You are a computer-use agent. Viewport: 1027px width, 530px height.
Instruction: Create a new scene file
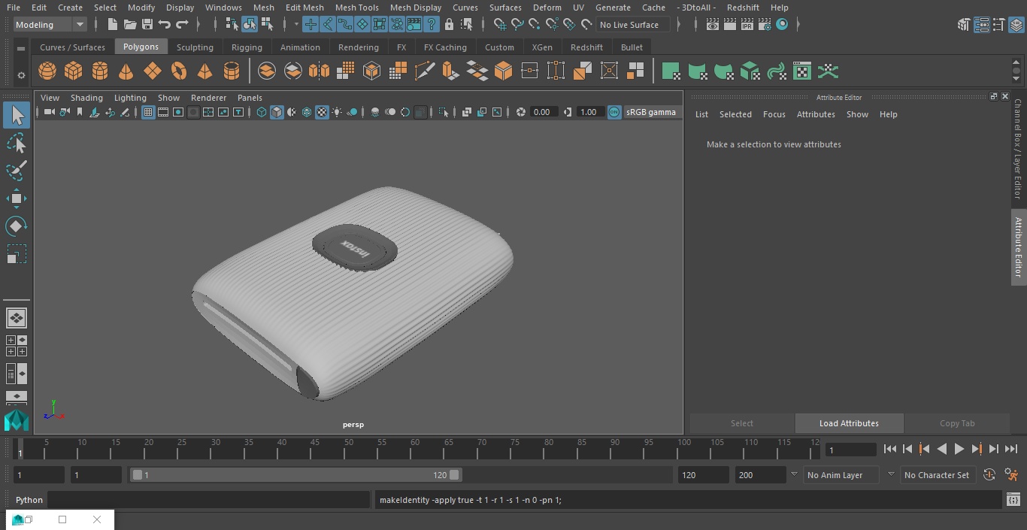112,25
